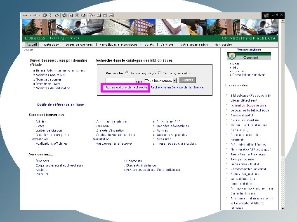Open 'Sciences naturelles' subject link
The image size is (297, 222).
click(x=50, y=75)
